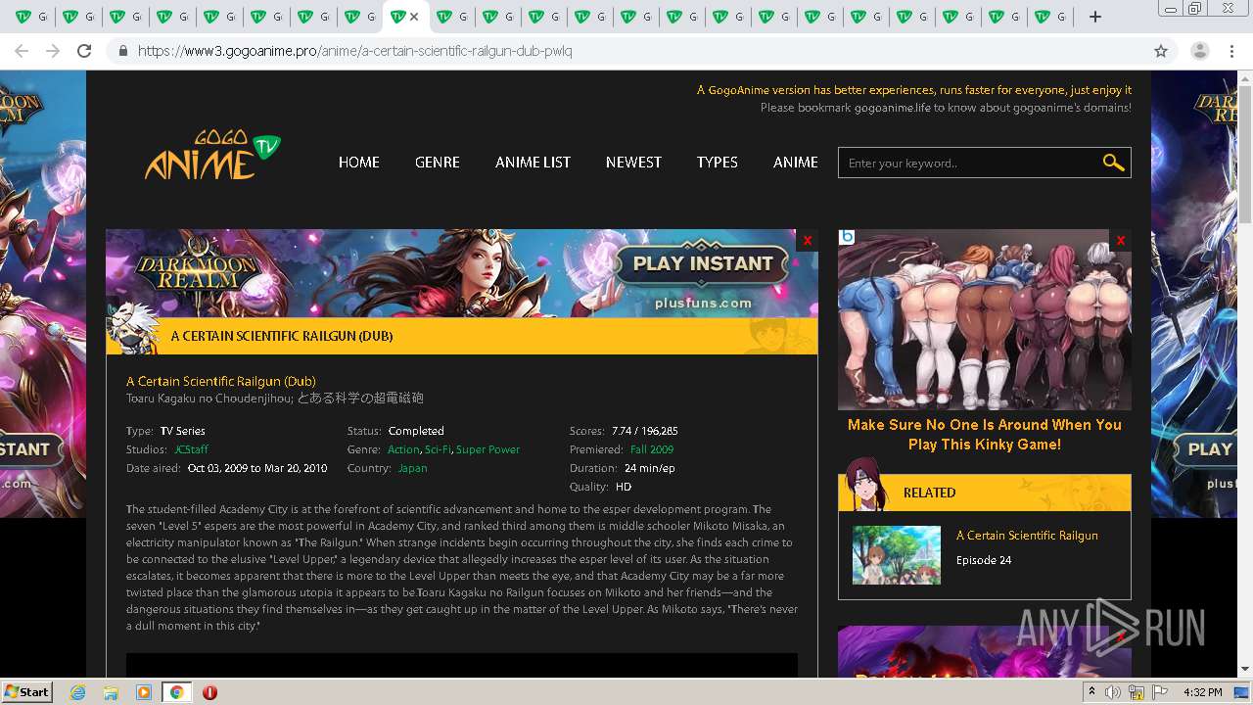1253x705 pixels.
Task: Open a new tab with plus button
Action: (1095, 17)
